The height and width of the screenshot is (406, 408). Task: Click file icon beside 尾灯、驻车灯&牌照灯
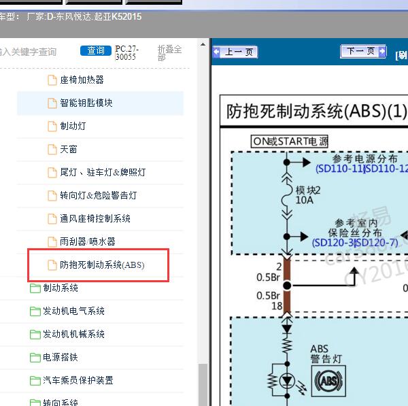(x=52, y=172)
